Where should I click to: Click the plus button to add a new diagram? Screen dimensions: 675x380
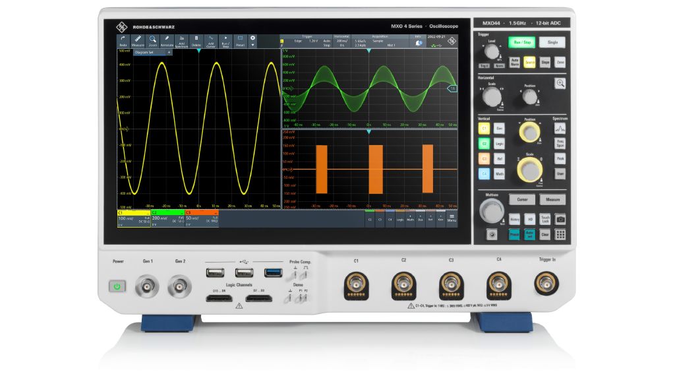pos(169,51)
